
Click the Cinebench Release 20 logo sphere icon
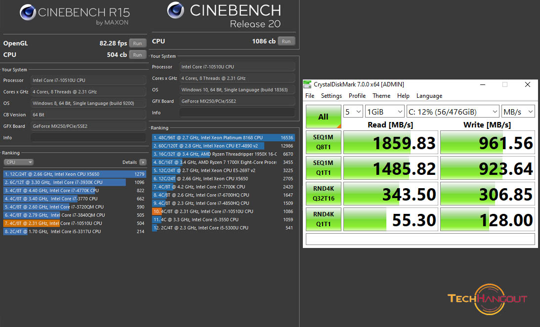tap(176, 10)
